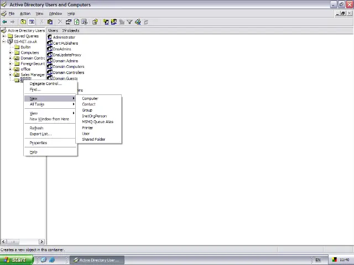Select MSMQ Queue Alias in New submenu
Image resolution: width=354 pixels, height=265 pixels.
point(98,121)
